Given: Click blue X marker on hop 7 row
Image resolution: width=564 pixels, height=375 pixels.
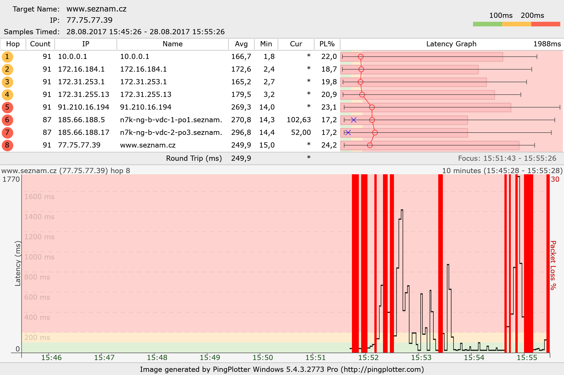Looking at the screenshot, I should tap(348, 133).
